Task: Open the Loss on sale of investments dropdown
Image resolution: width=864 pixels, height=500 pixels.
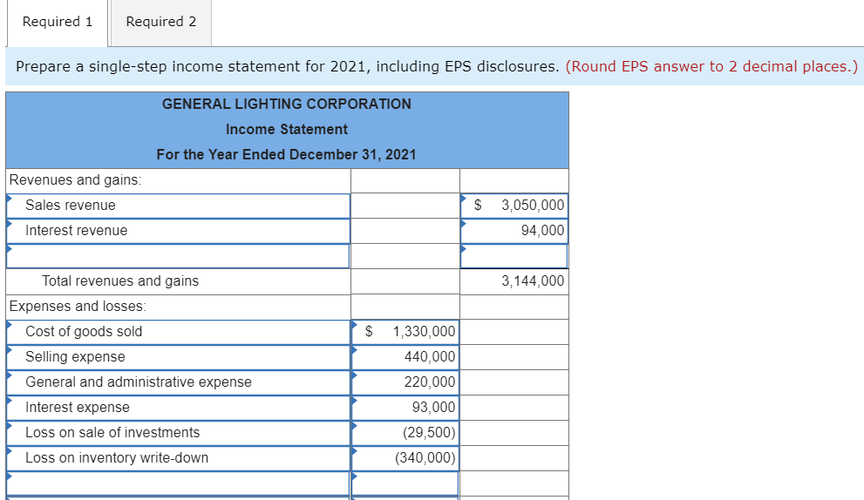Action: (179, 433)
